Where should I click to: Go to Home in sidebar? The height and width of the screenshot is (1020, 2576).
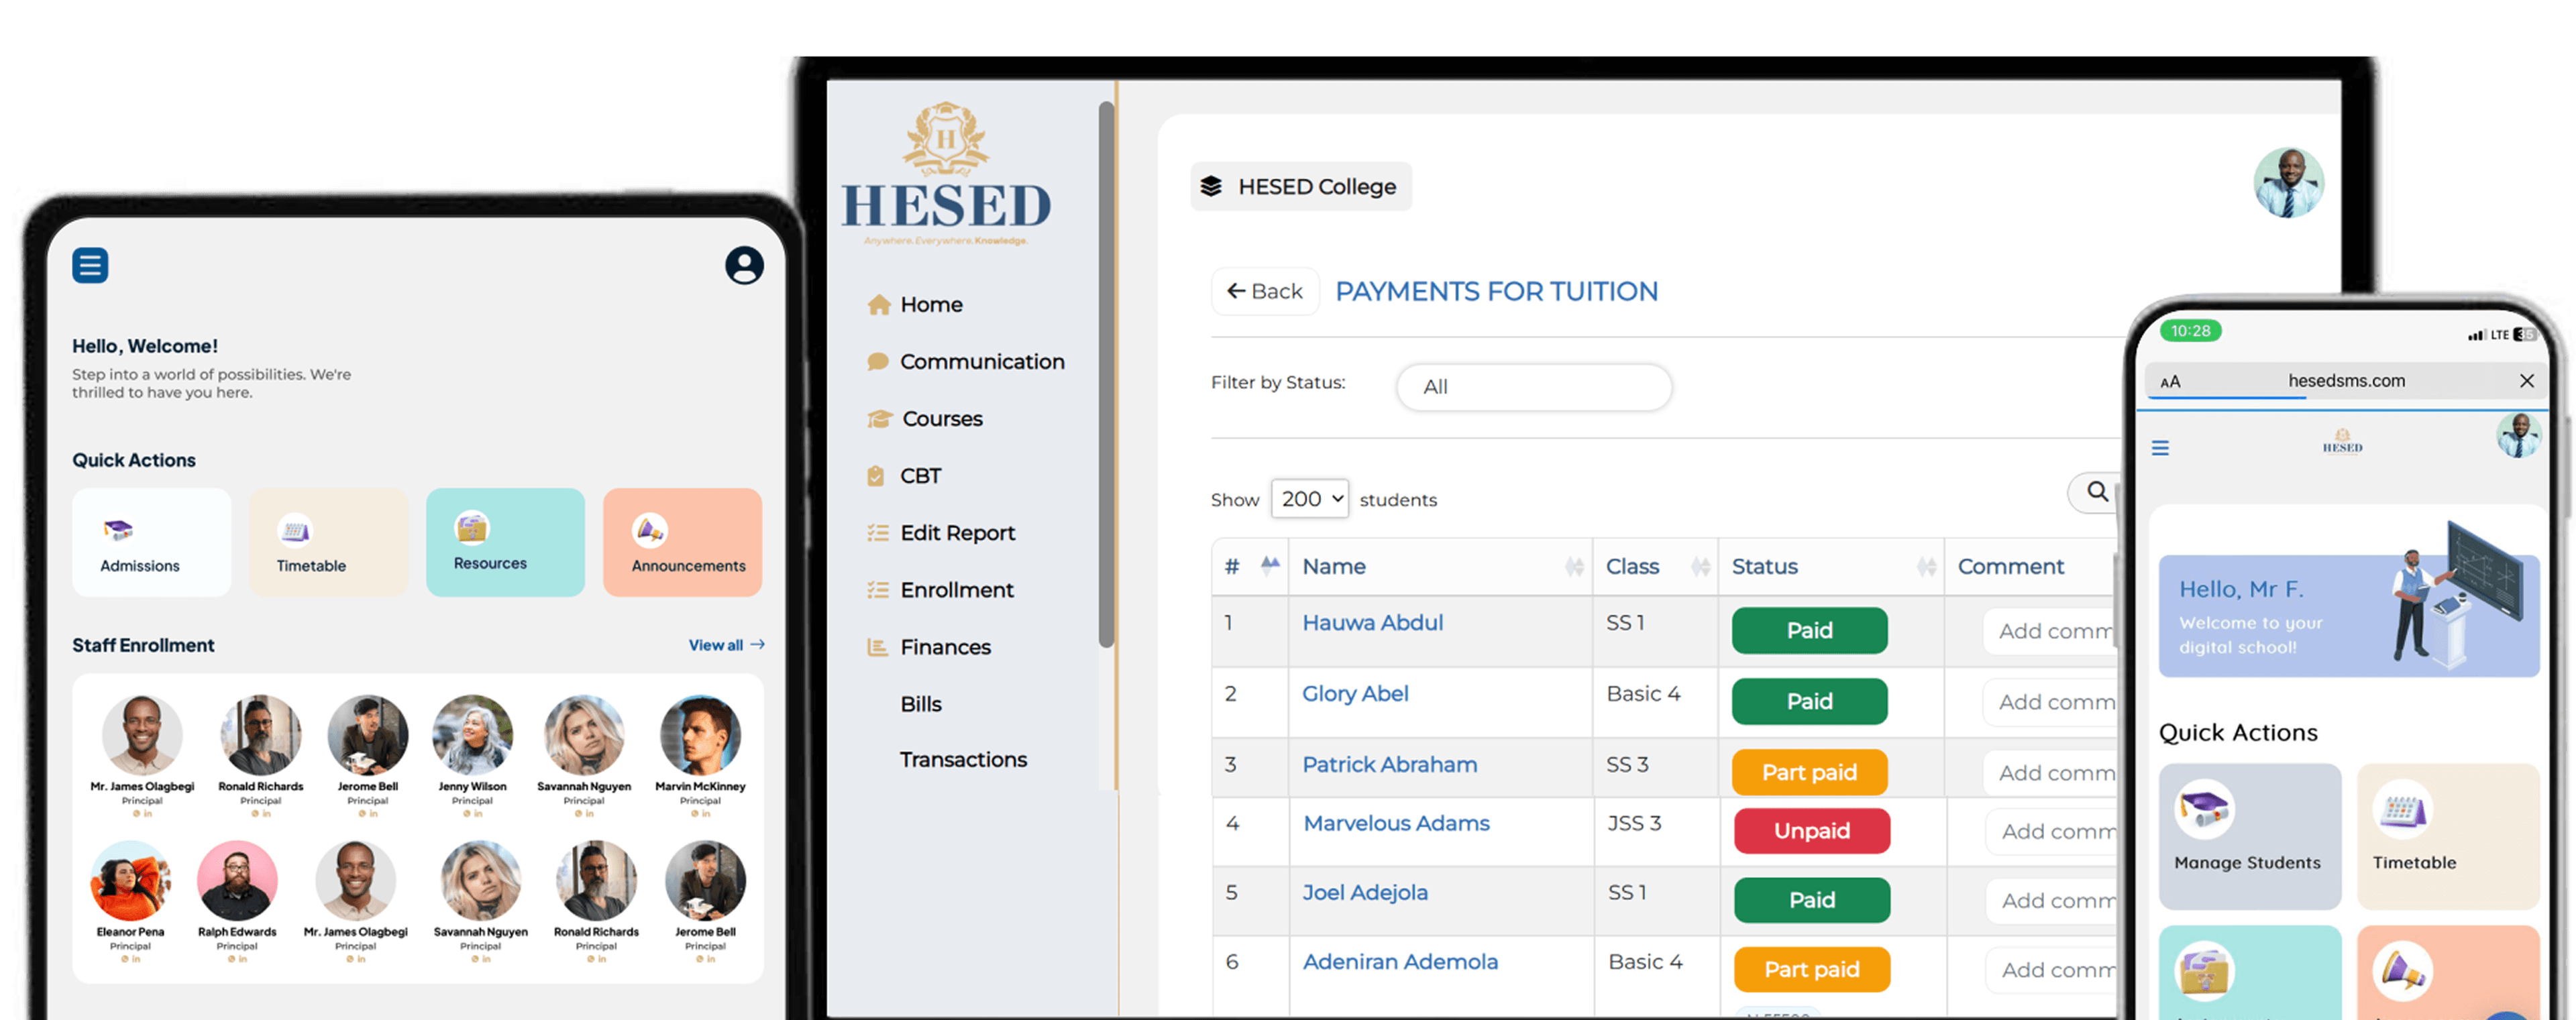(931, 304)
